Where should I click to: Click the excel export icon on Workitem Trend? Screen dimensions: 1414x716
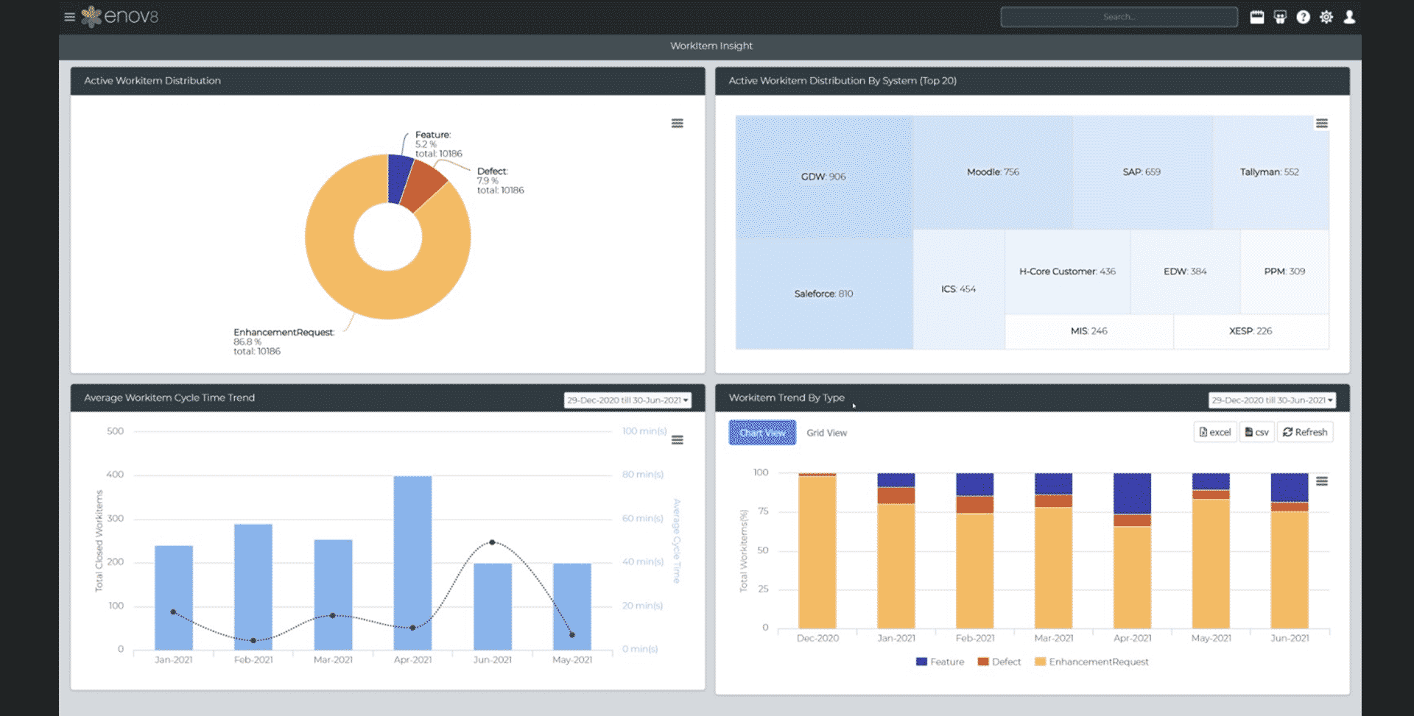click(x=1214, y=432)
